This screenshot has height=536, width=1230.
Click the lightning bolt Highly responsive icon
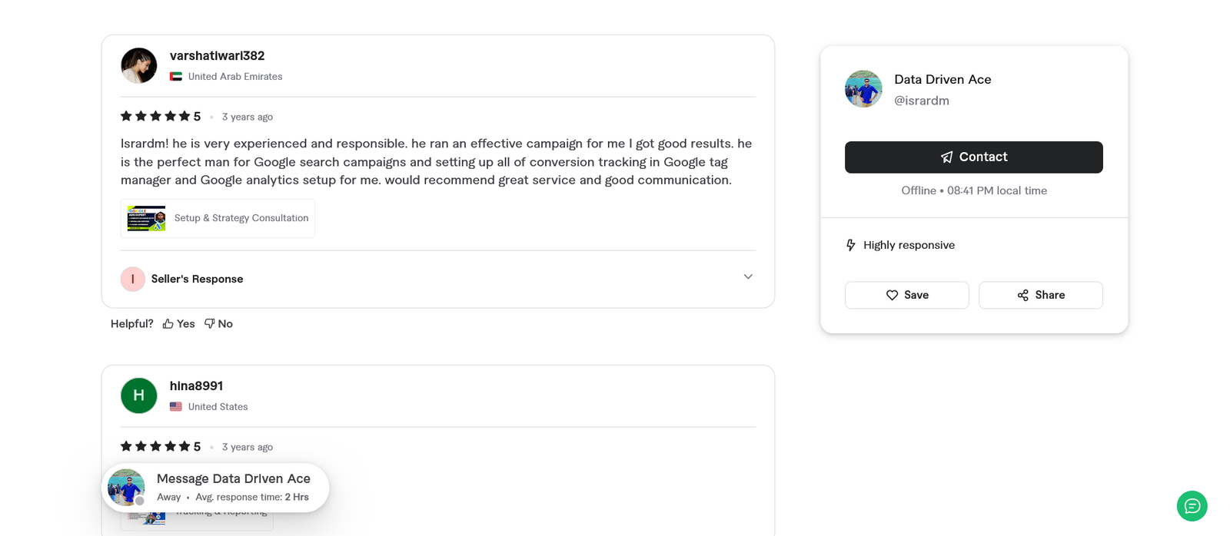(x=850, y=244)
